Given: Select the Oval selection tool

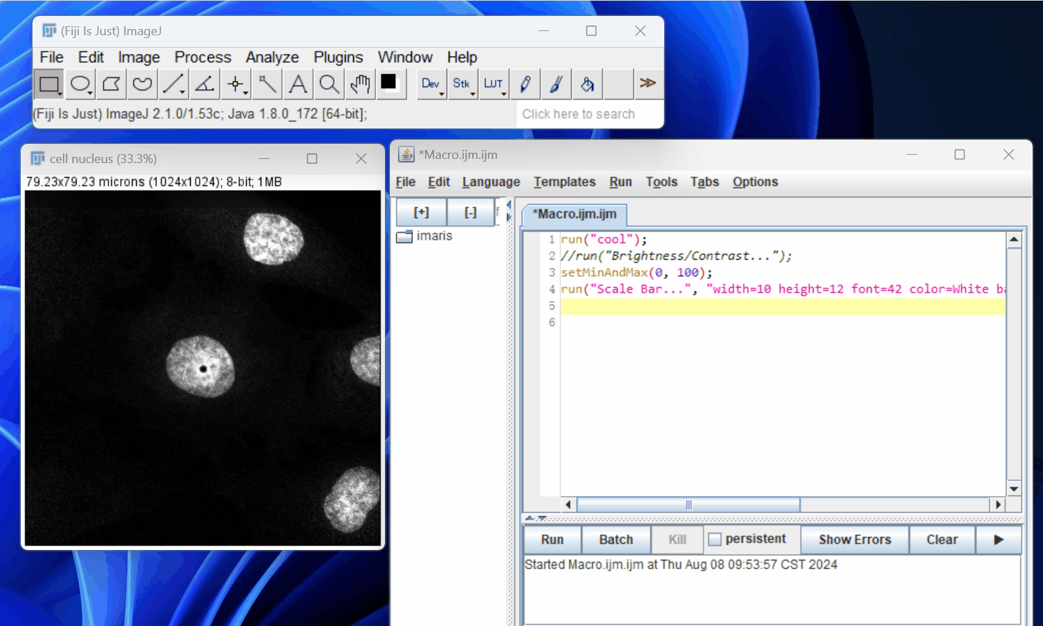Looking at the screenshot, I should click(80, 84).
